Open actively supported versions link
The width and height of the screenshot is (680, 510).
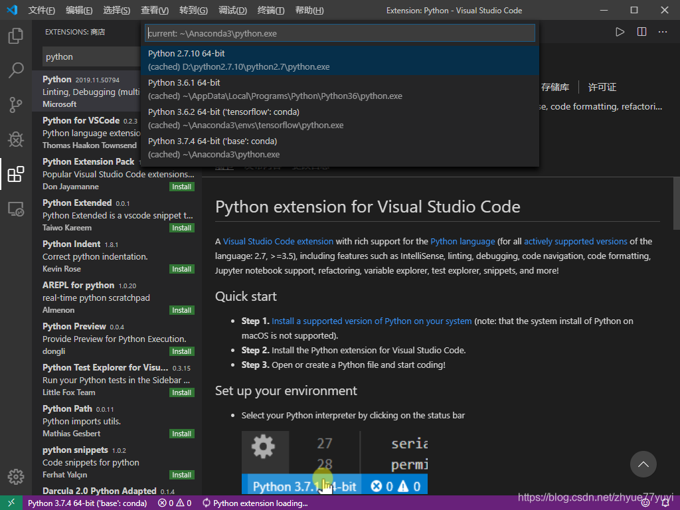click(576, 241)
